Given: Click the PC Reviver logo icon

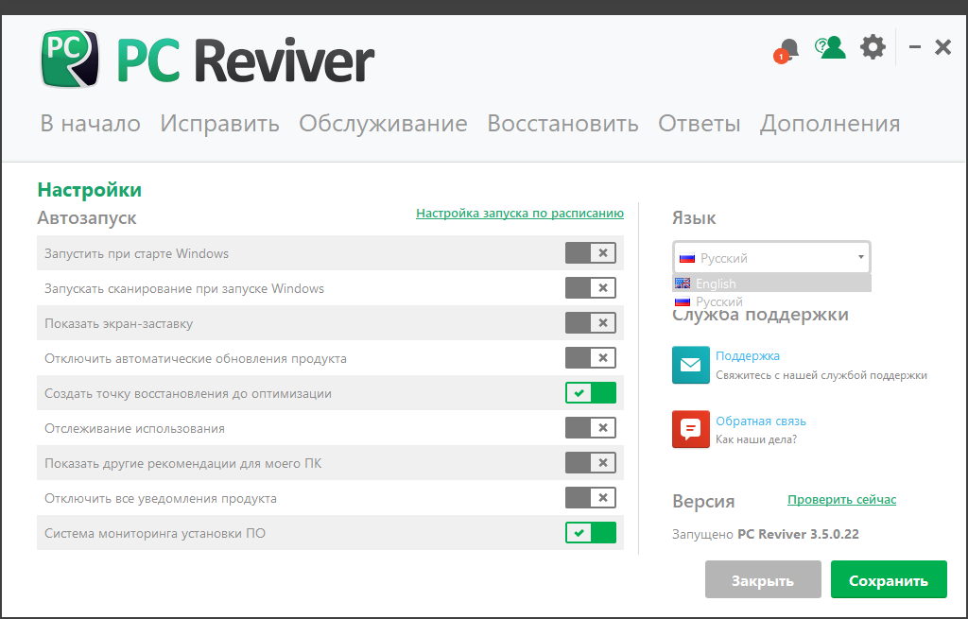Looking at the screenshot, I should click(x=70, y=58).
